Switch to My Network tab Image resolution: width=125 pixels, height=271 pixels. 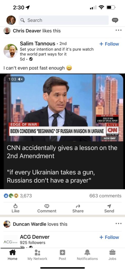point(37,255)
